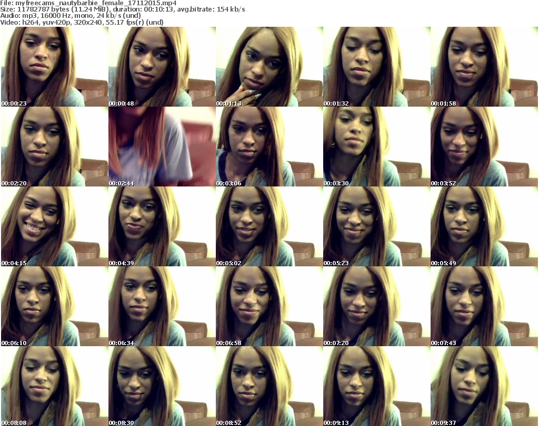Click the Audio mp3 info line
The image size is (539, 426).
click(x=71, y=16)
